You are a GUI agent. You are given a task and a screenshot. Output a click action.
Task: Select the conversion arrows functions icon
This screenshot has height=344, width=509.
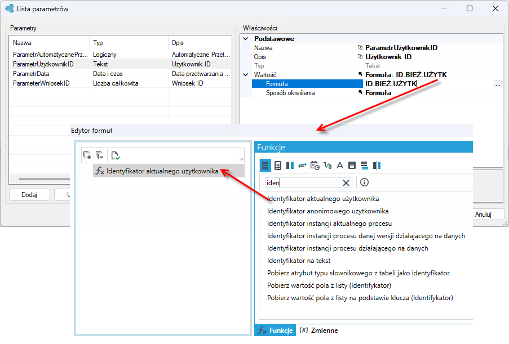point(302,166)
